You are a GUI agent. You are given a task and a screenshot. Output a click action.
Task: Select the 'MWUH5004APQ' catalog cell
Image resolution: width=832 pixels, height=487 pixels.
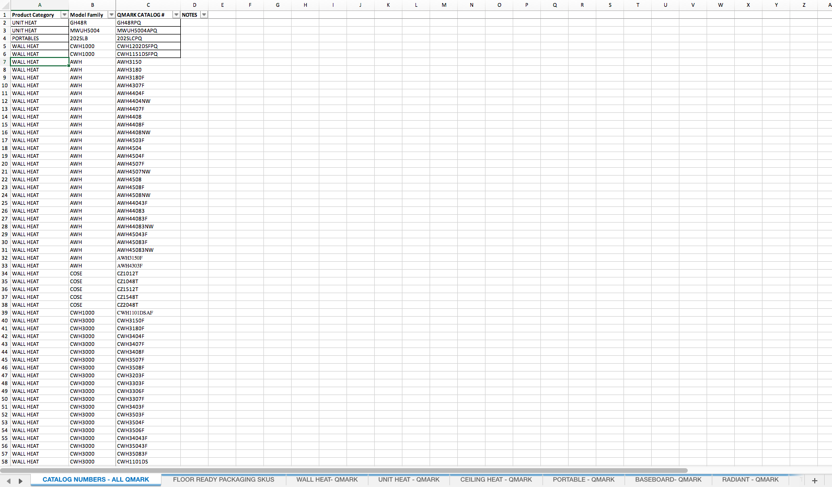coord(148,30)
